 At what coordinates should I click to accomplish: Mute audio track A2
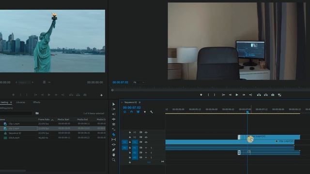(x=146, y=153)
